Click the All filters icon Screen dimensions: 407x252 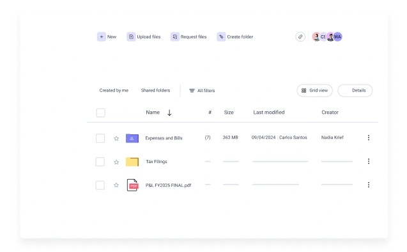pos(192,90)
